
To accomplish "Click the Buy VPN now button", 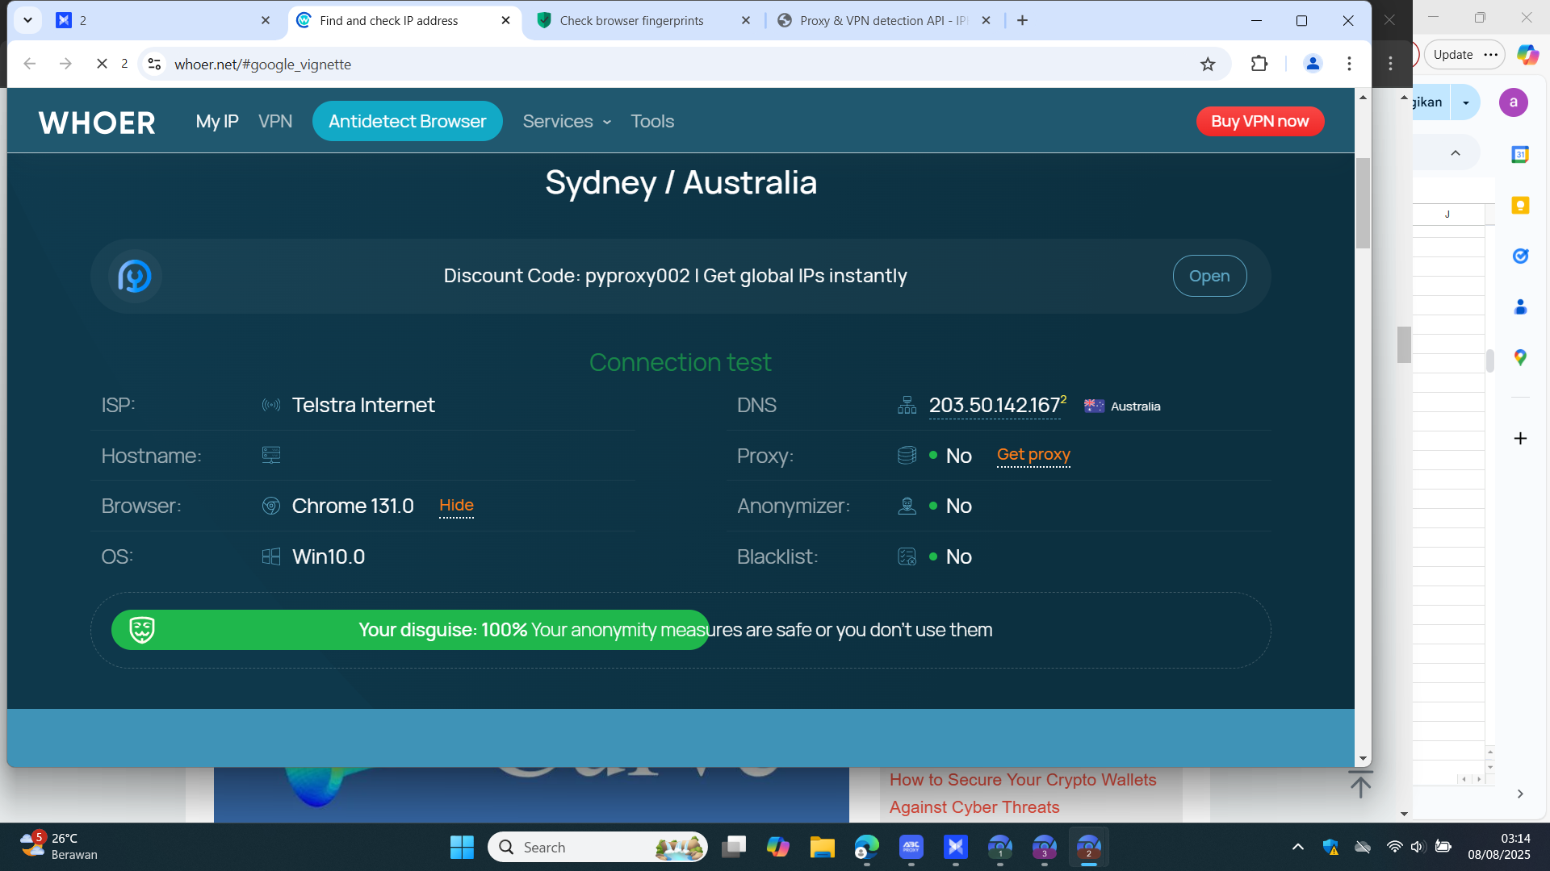I will [1259, 122].
